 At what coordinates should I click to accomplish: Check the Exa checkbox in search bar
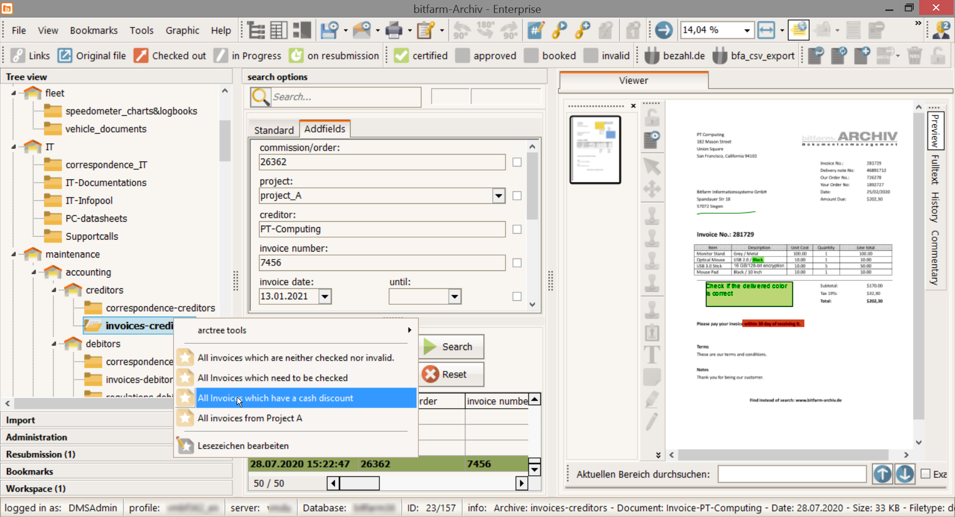[926, 474]
